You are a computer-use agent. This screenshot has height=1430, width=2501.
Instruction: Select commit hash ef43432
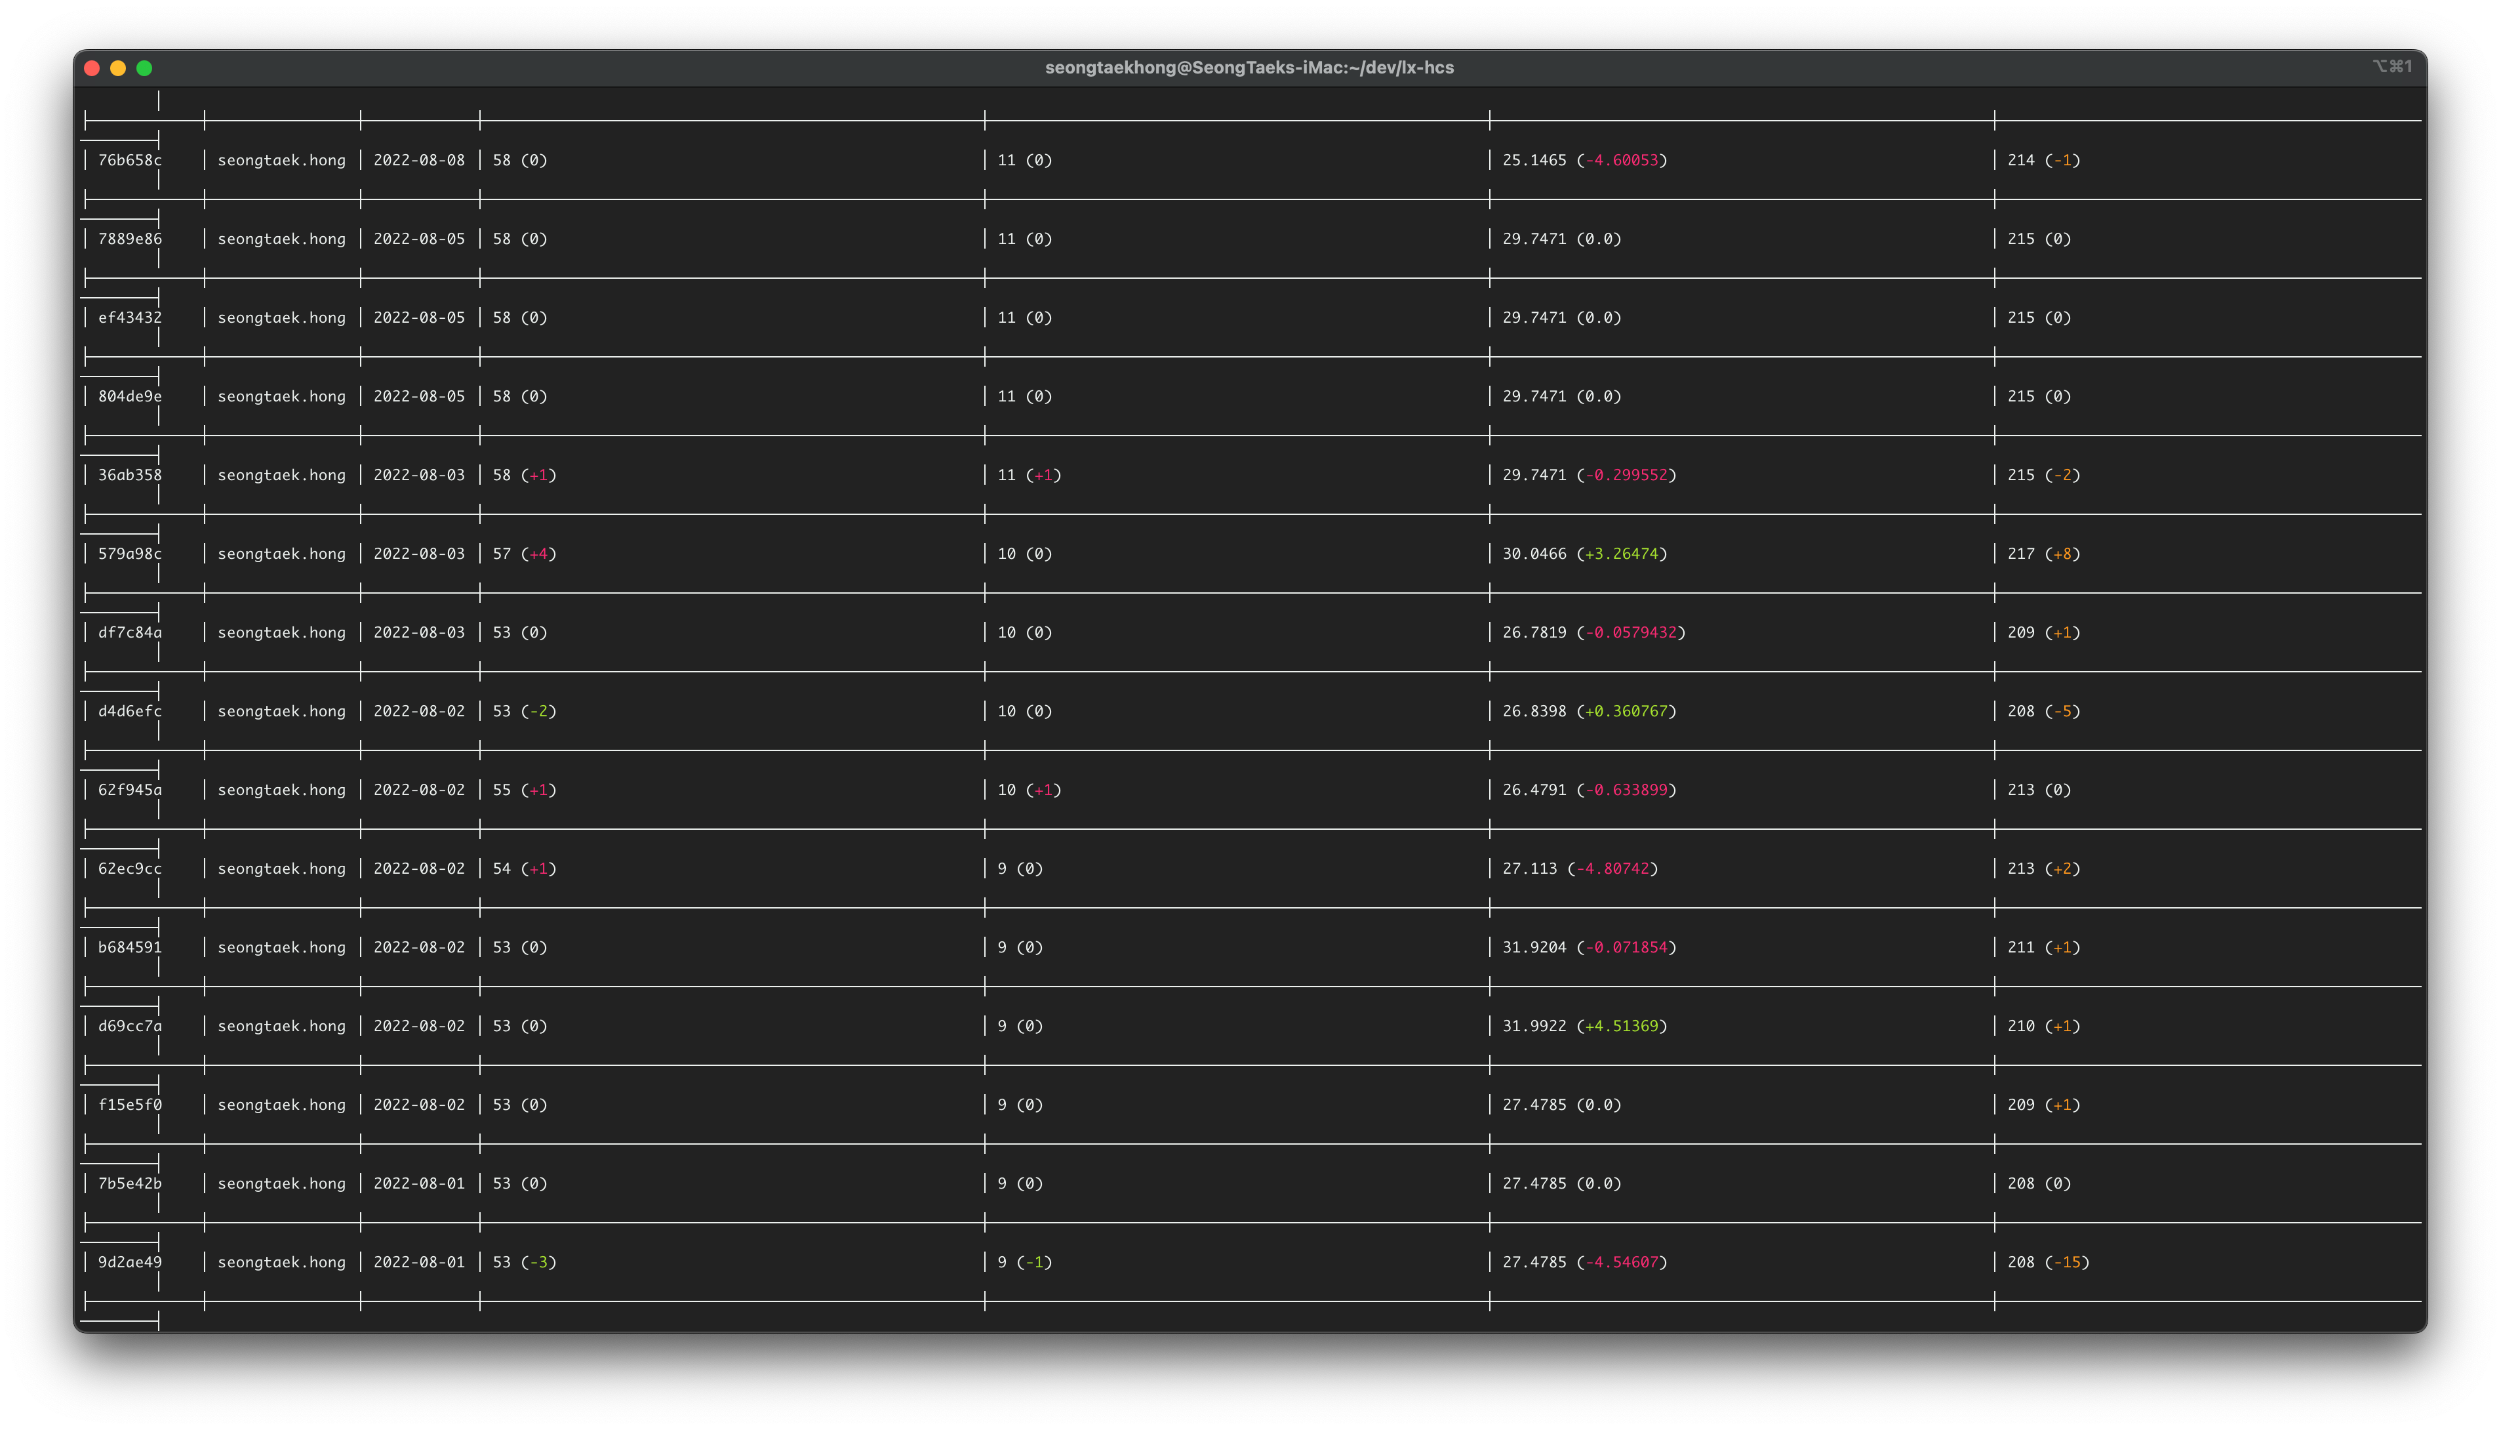click(x=130, y=317)
